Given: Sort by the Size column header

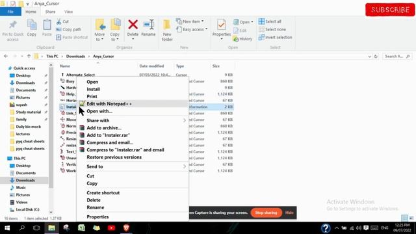Looking at the screenshot, I should (216, 66).
